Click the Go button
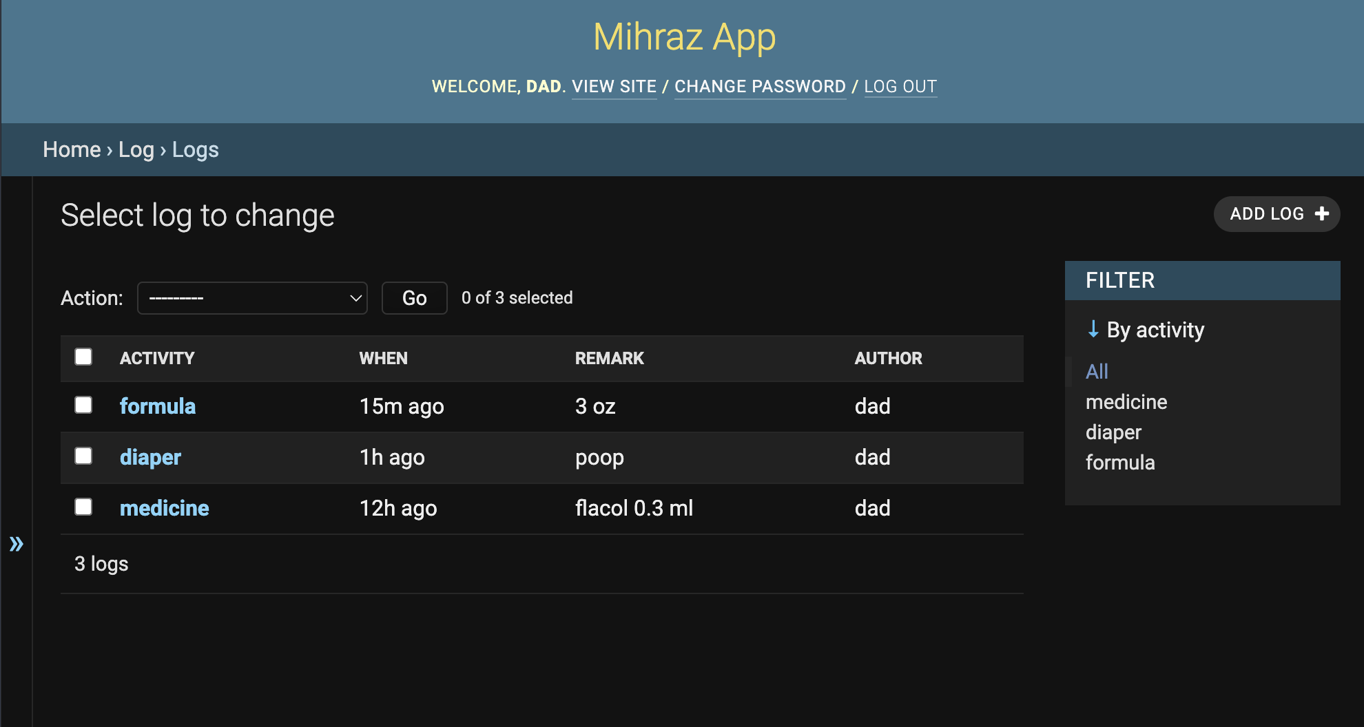 [414, 297]
